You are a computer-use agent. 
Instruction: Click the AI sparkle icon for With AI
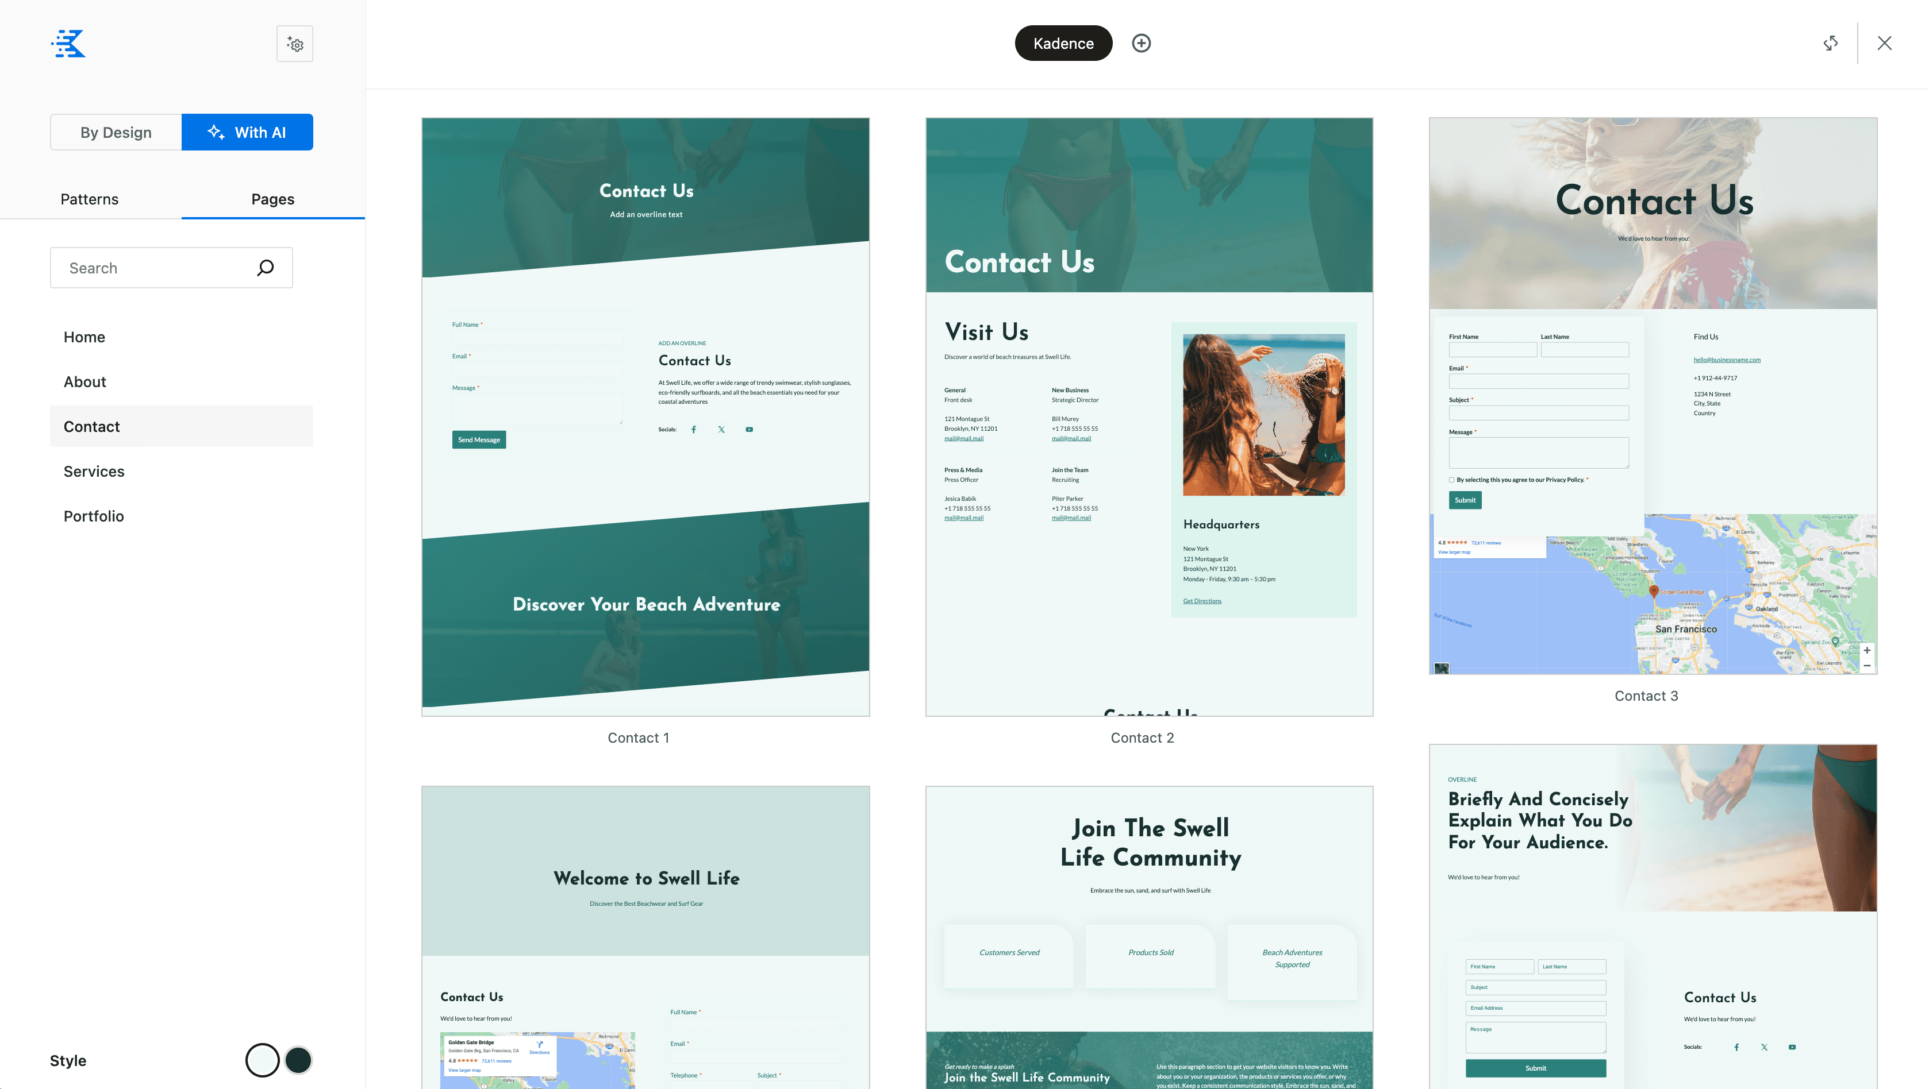216,131
